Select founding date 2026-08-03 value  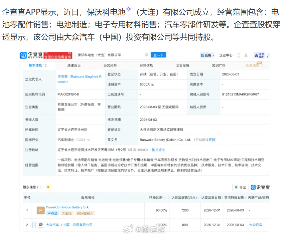tap(231, 74)
